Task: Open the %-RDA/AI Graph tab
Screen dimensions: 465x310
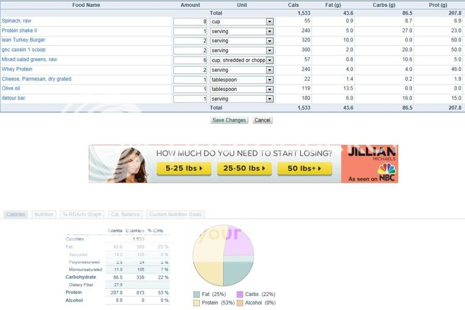Action: (x=82, y=214)
